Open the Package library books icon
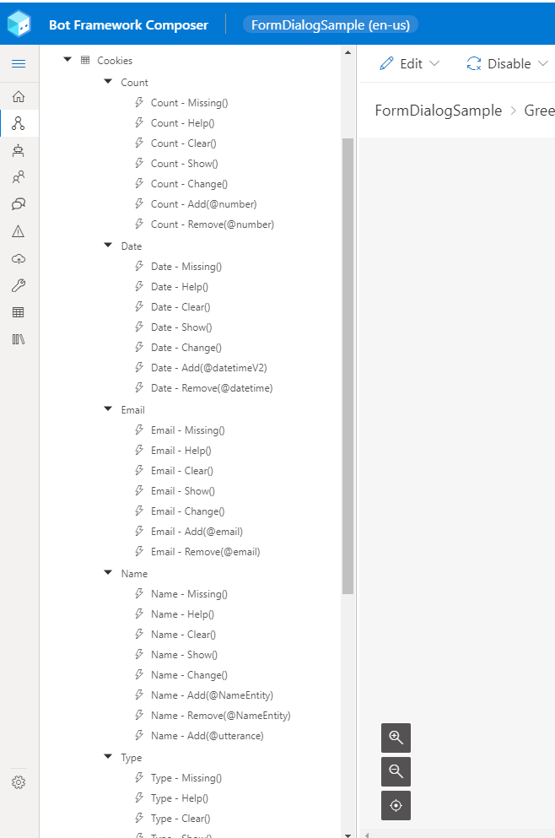 click(19, 339)
